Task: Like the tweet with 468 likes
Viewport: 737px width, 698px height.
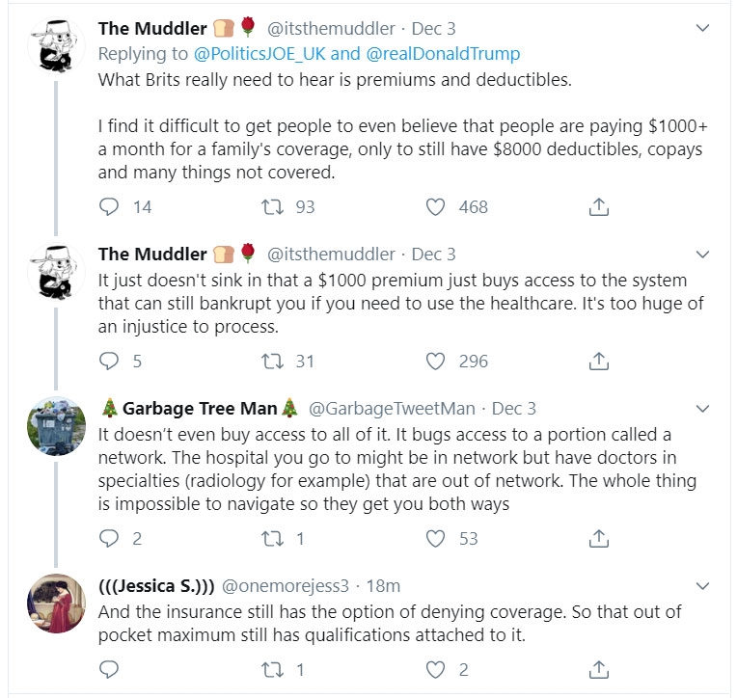Action: click(x=435, y=206)
